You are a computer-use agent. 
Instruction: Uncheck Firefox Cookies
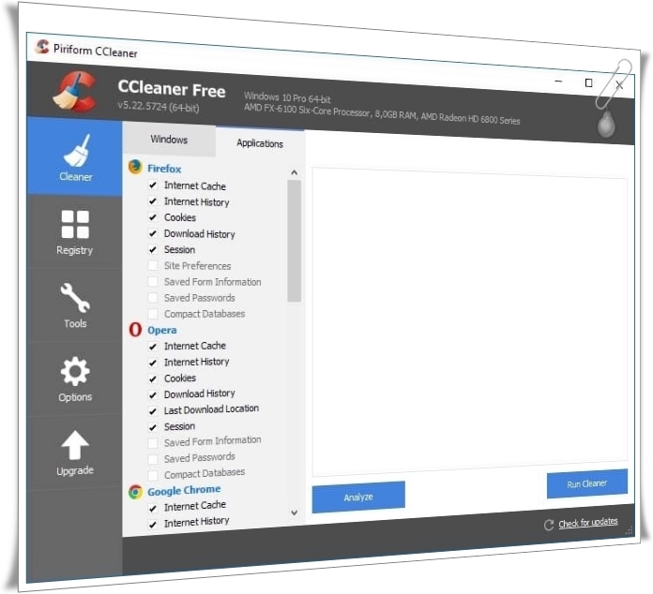(x=153, y=217)
